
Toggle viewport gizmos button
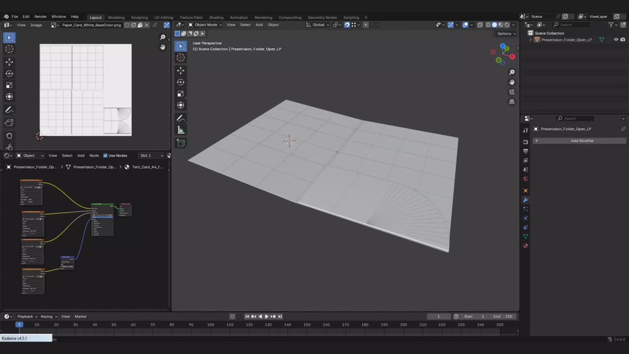tap(450, 25)
